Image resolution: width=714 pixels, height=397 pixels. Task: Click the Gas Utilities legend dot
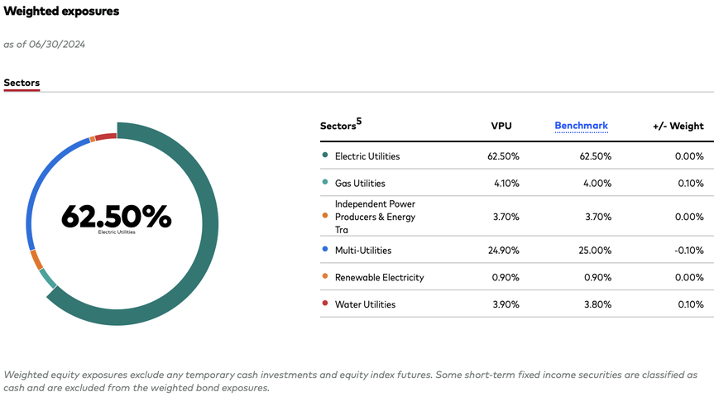[x=324, y=183]
